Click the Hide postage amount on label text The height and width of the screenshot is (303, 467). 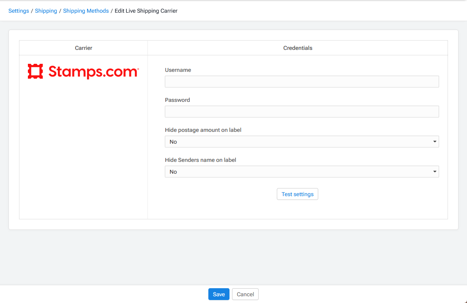click(203, 130)
